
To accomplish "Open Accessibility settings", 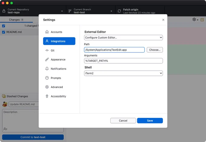I will click(59, 96).
